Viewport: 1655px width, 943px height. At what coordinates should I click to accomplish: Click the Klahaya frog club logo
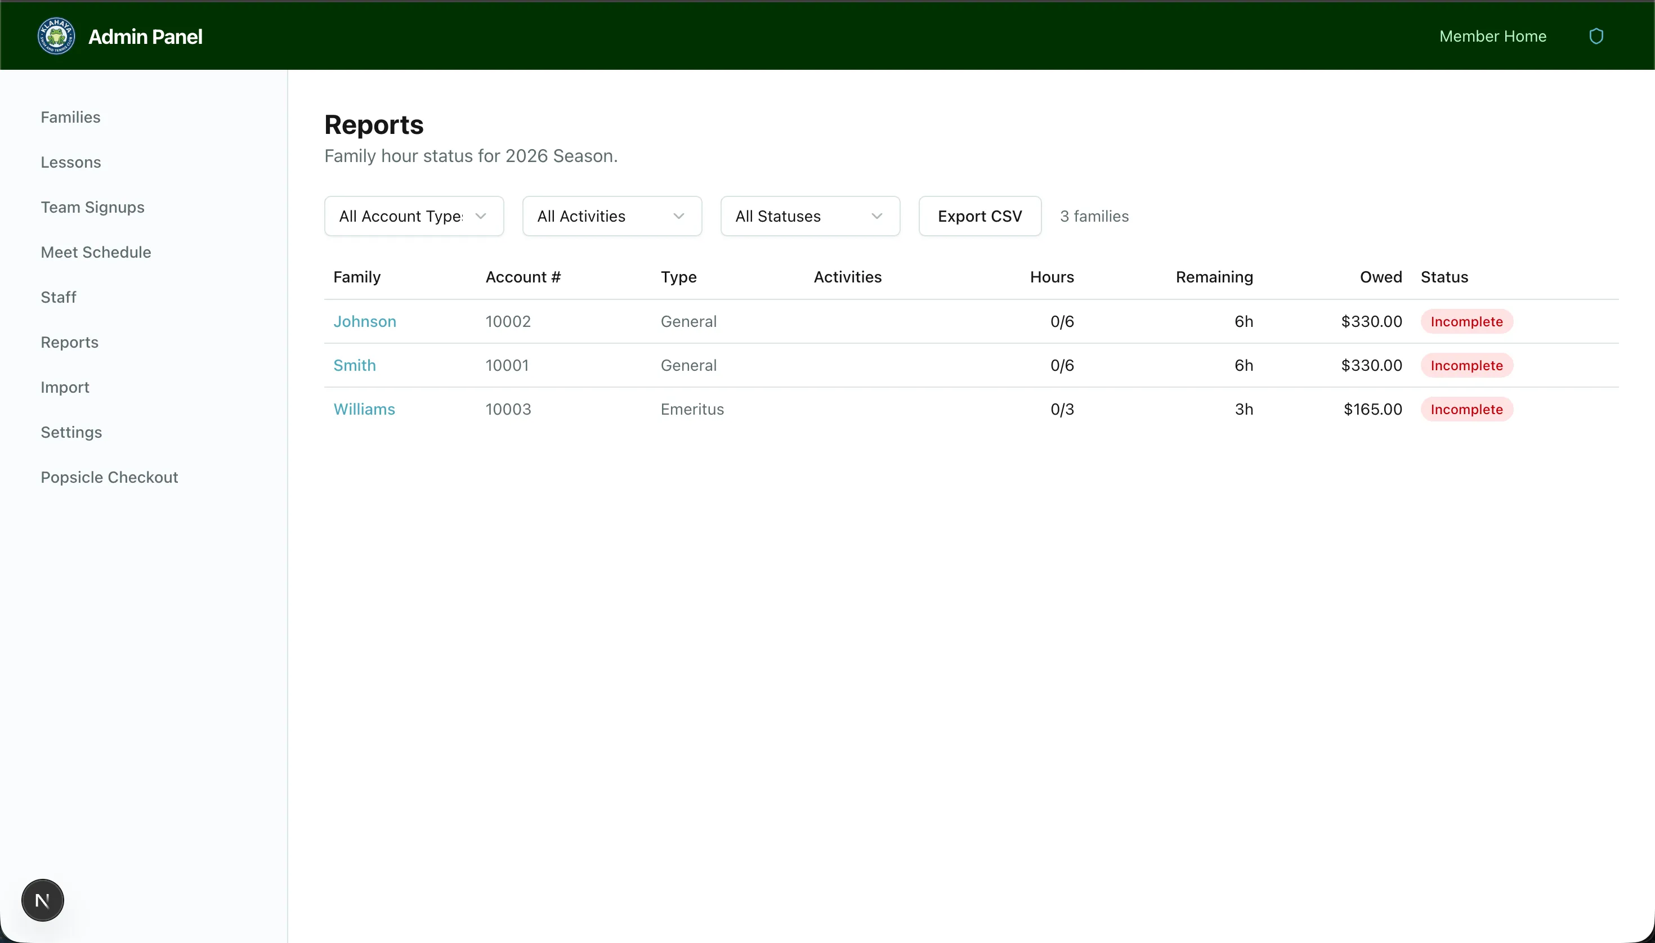(x=56, y=36)
